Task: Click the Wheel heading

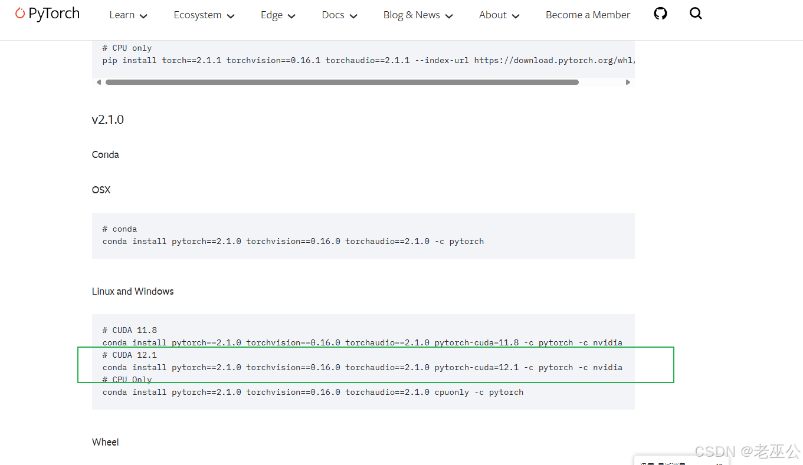Action: tap(106, 442)
